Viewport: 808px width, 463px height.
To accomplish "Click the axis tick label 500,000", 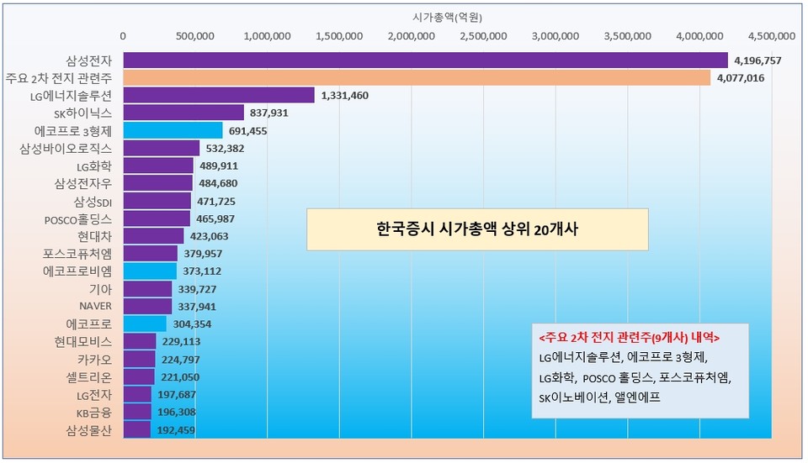I will (194, 36).
